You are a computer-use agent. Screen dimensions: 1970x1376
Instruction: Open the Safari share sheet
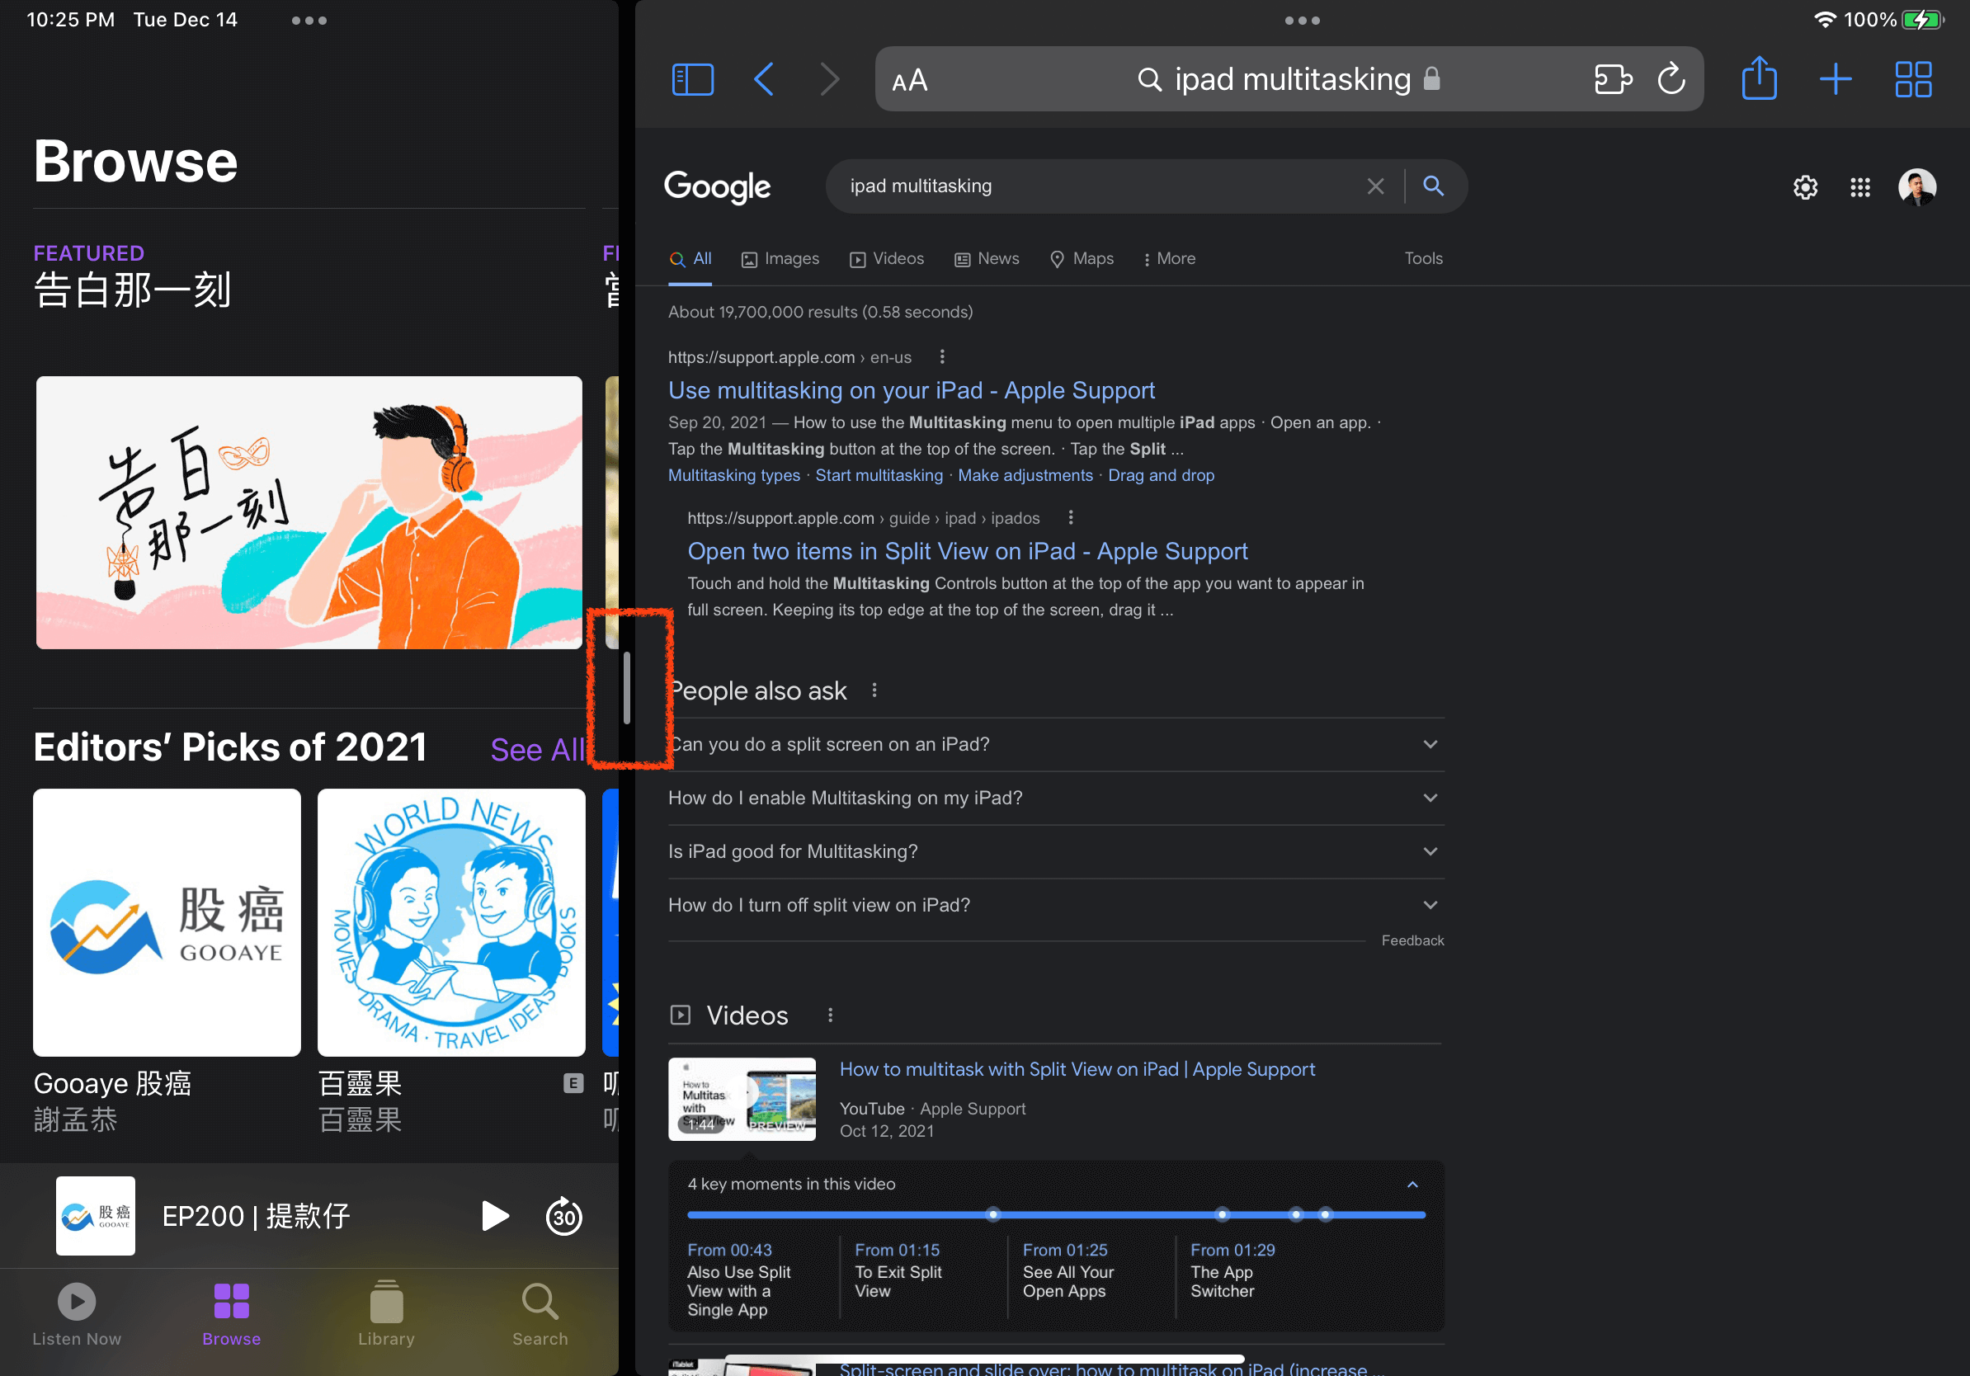pos(1759,78)
